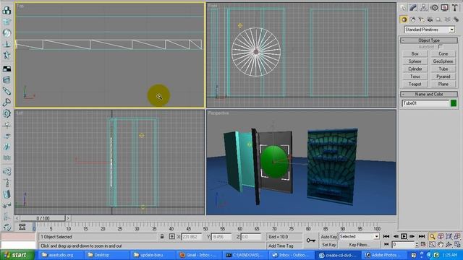Go to the start frame

point(386,236)
